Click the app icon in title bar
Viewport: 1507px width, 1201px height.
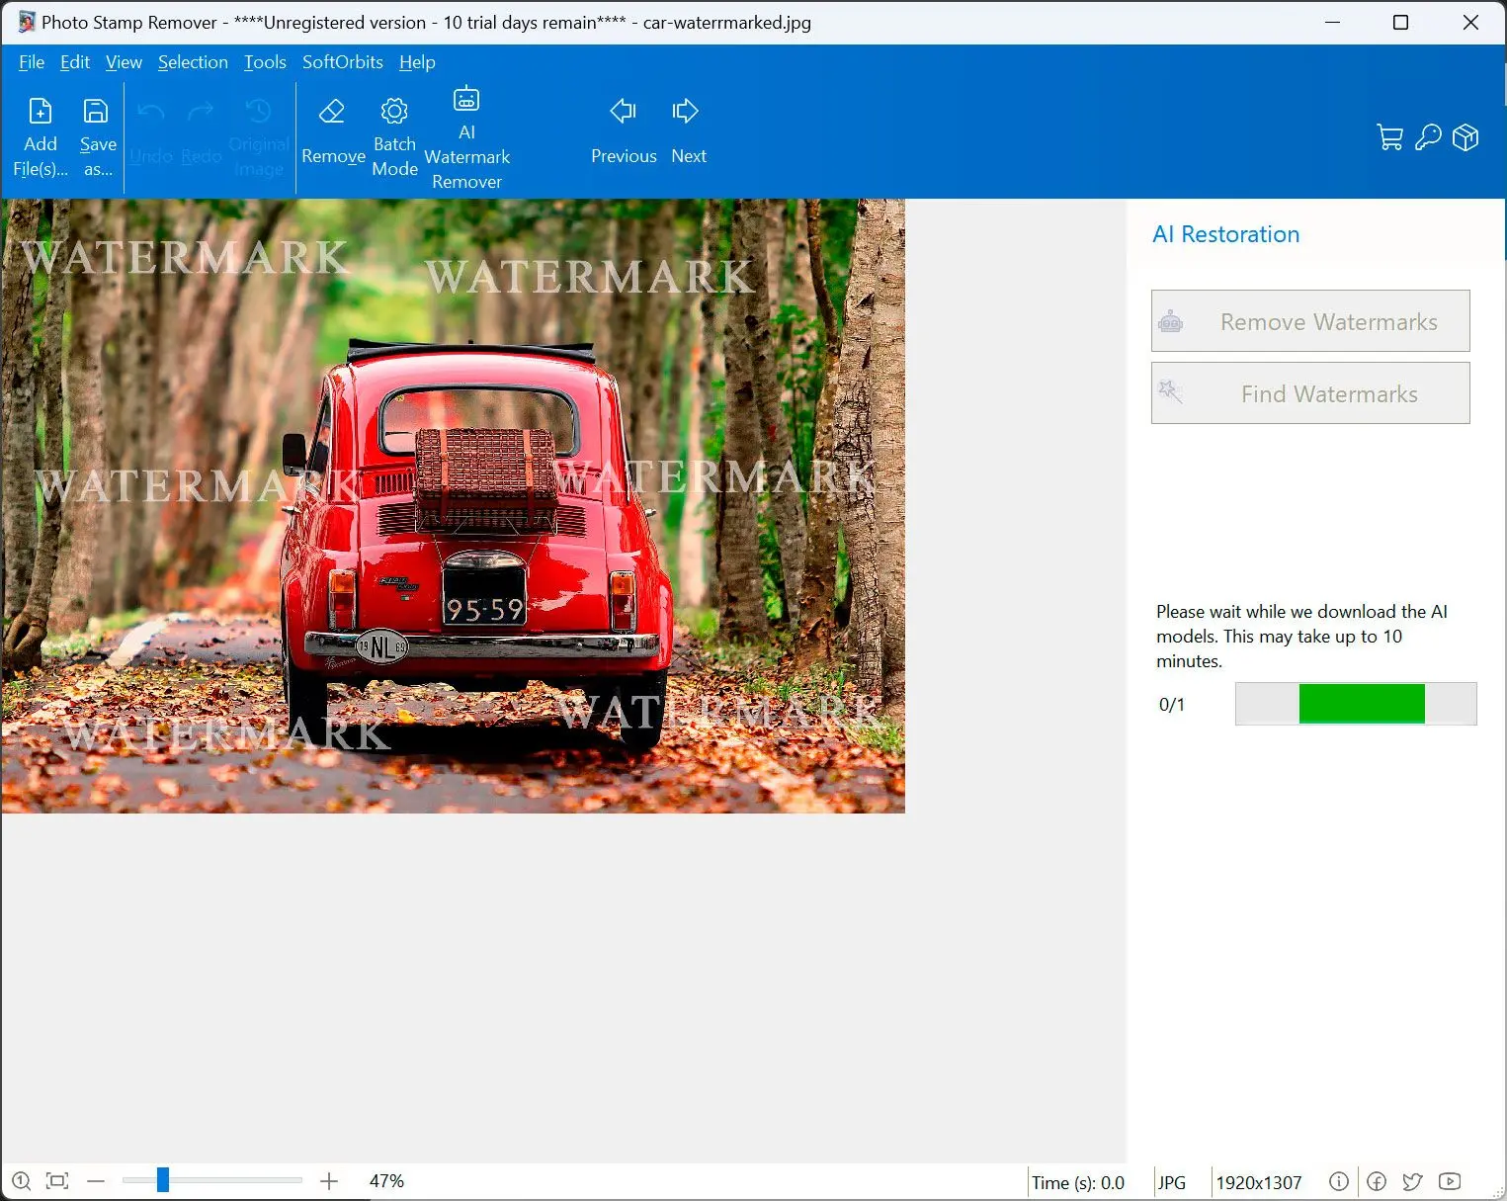(x=27, y=22)
